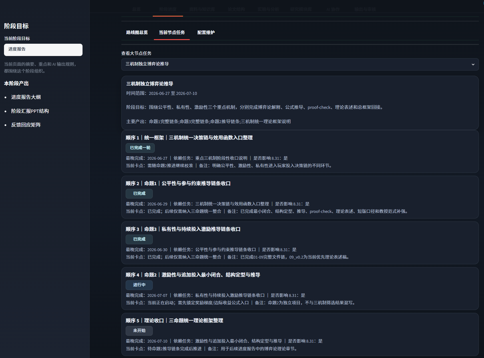Switch to the 路线图总览 tab
This screenshot has width=484, height=358.
pos(137,33)
